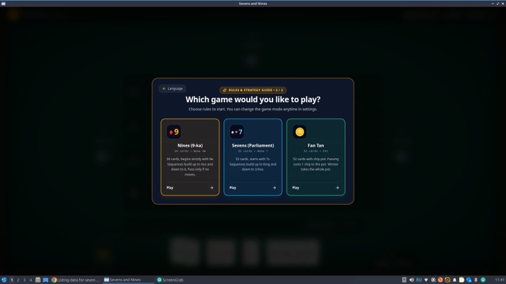The height and width of the screenshot is (284, 506).
Task: Switch to the ScreenGrab taskbar item
Action: 170,280
